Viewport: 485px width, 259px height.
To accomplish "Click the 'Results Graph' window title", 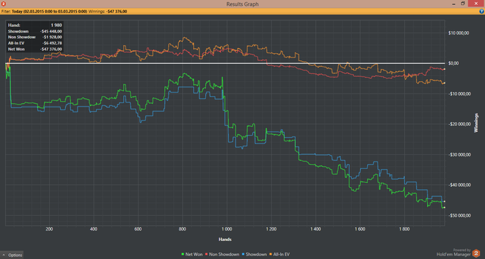I will tap(242, 4).
